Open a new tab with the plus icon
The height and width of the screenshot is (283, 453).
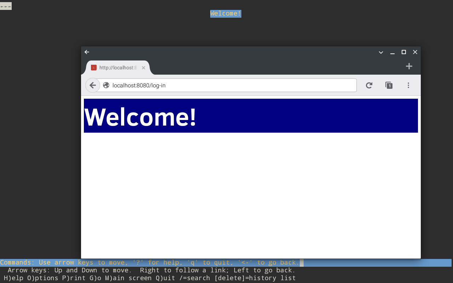click(409, 66)
